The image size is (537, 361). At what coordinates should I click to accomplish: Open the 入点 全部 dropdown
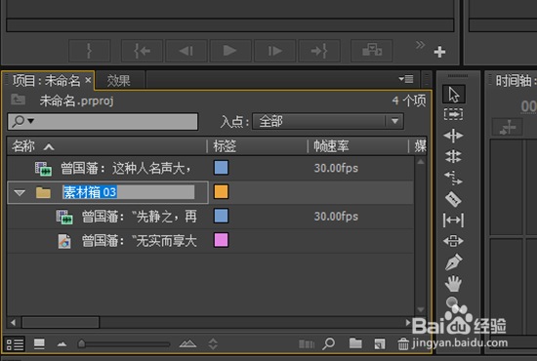pyautogui.click(x=328, y=121)
